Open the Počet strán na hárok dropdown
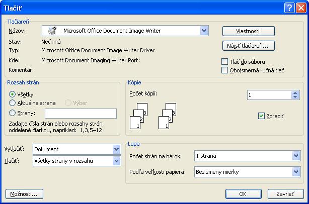Viewport: 309px width, 204px height. pos(296,156)
